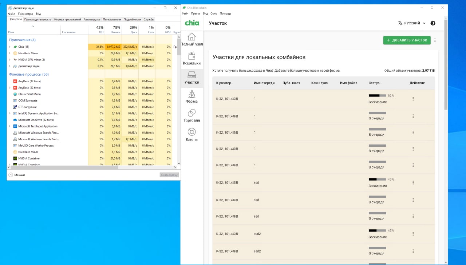Open the Подробности tab
Image resolution: width=466 pixels, height=265 pixels.
point(132,19)
